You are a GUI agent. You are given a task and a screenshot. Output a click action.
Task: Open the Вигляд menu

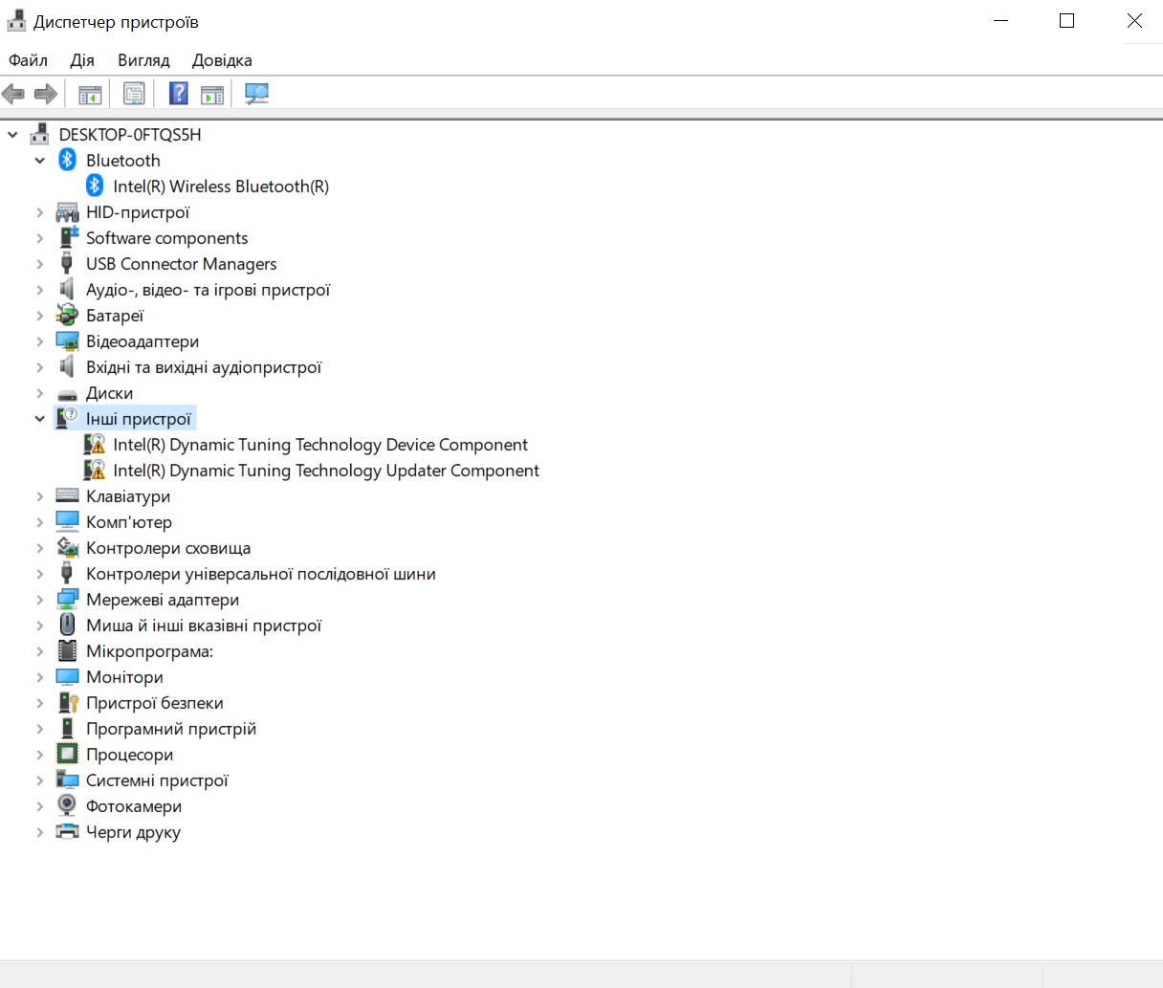143,60
